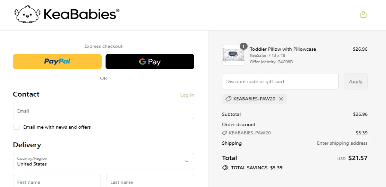The height and width of the screenshot is (187, 386).
Task: Expand the Country/Region dropdown
Action: point(104,161)
